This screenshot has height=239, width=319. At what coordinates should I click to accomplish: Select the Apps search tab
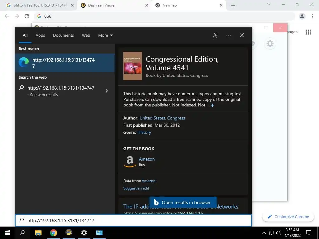pyautogui.click(x=40, y=35)
